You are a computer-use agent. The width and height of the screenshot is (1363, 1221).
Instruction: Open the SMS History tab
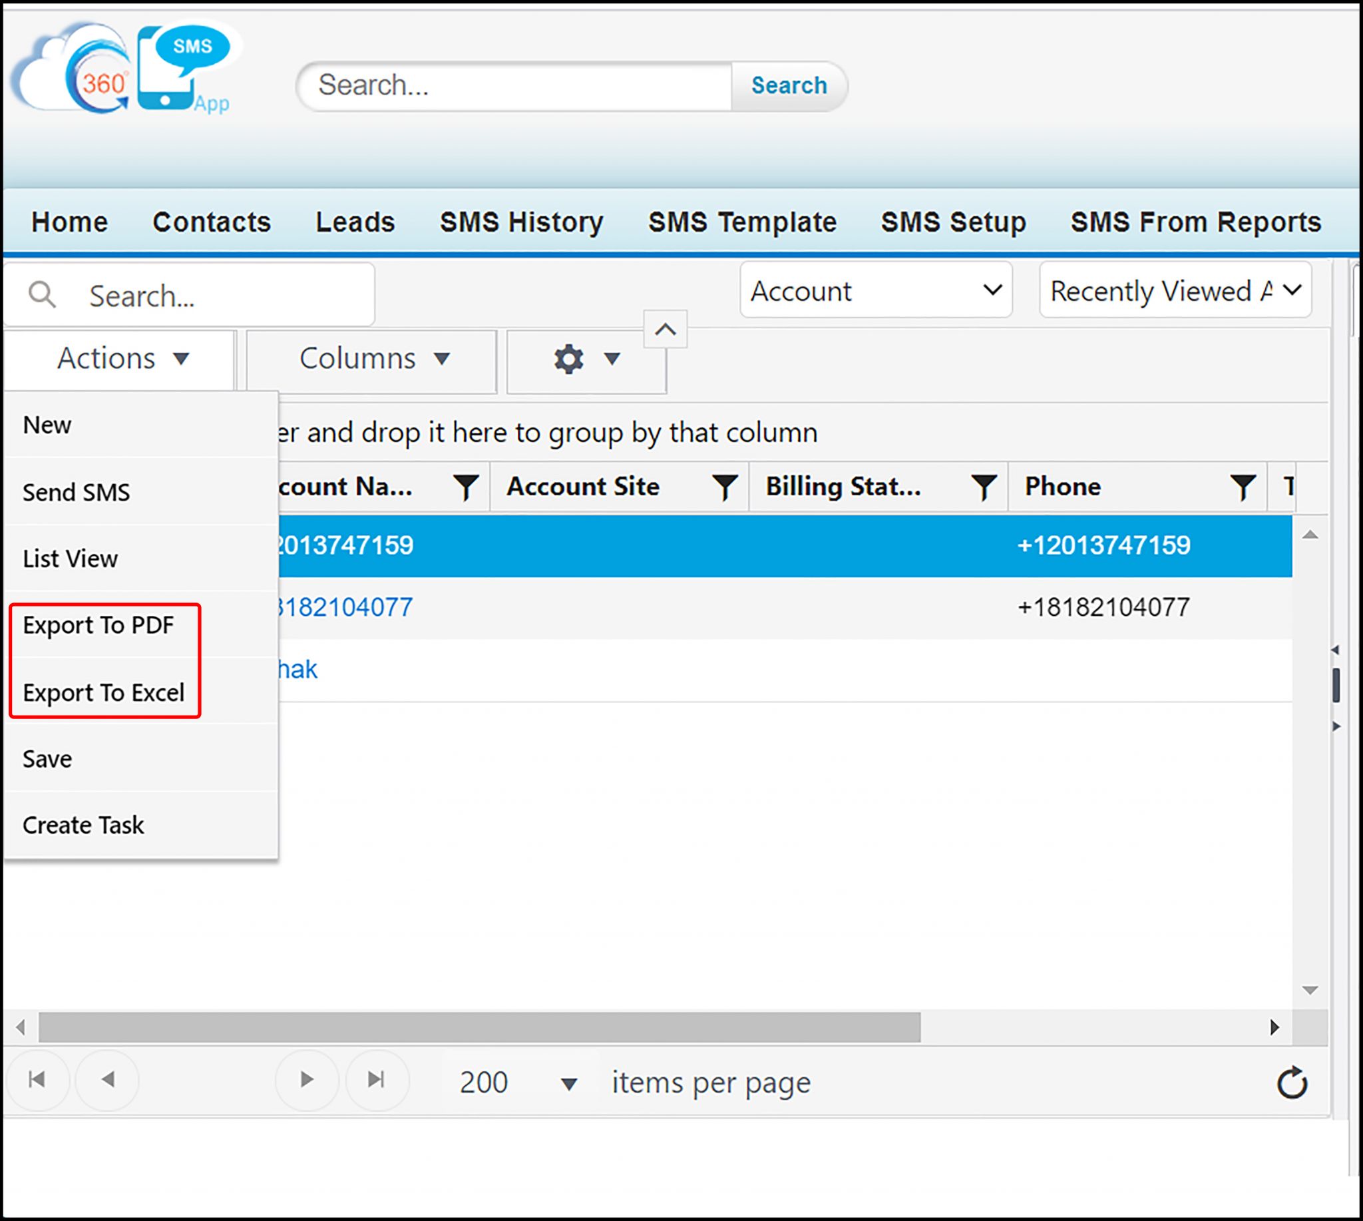point(521,222)
